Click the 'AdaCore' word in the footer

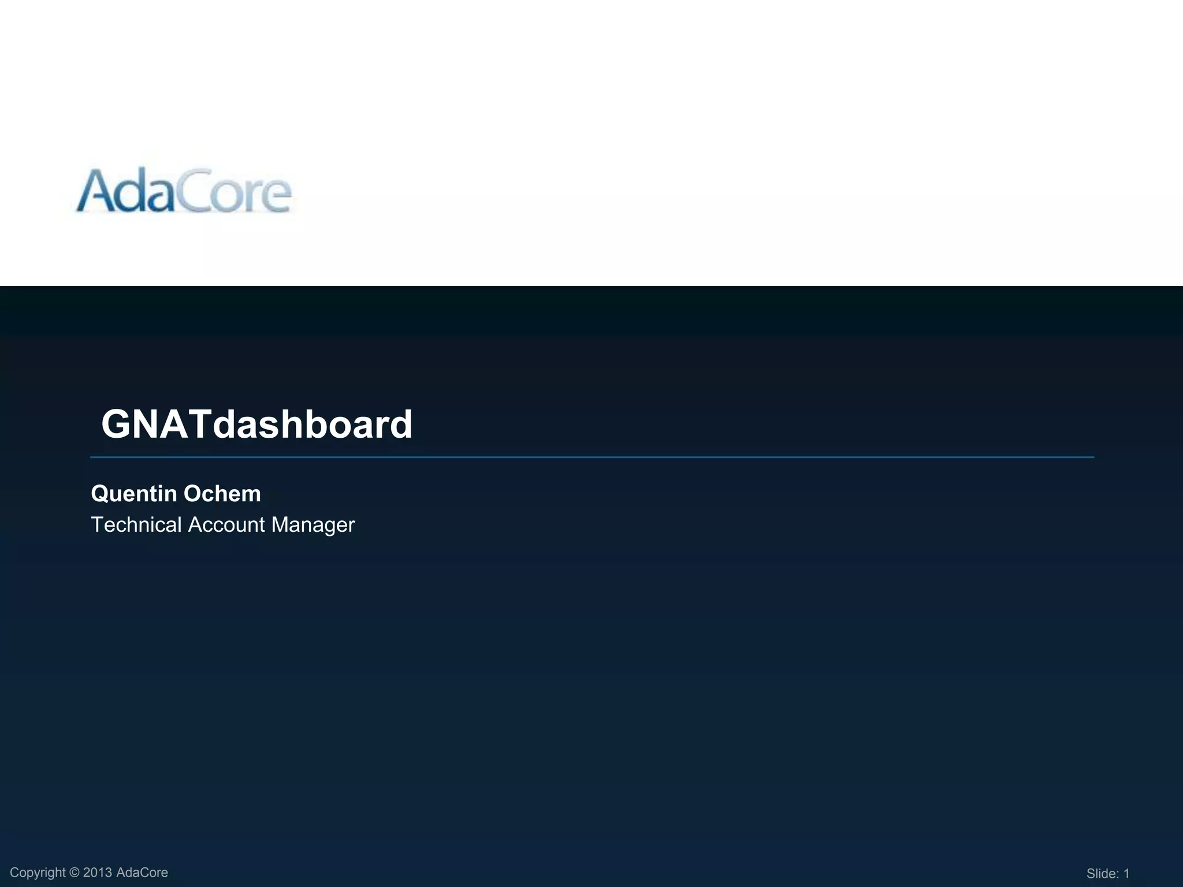click(142, 873)
